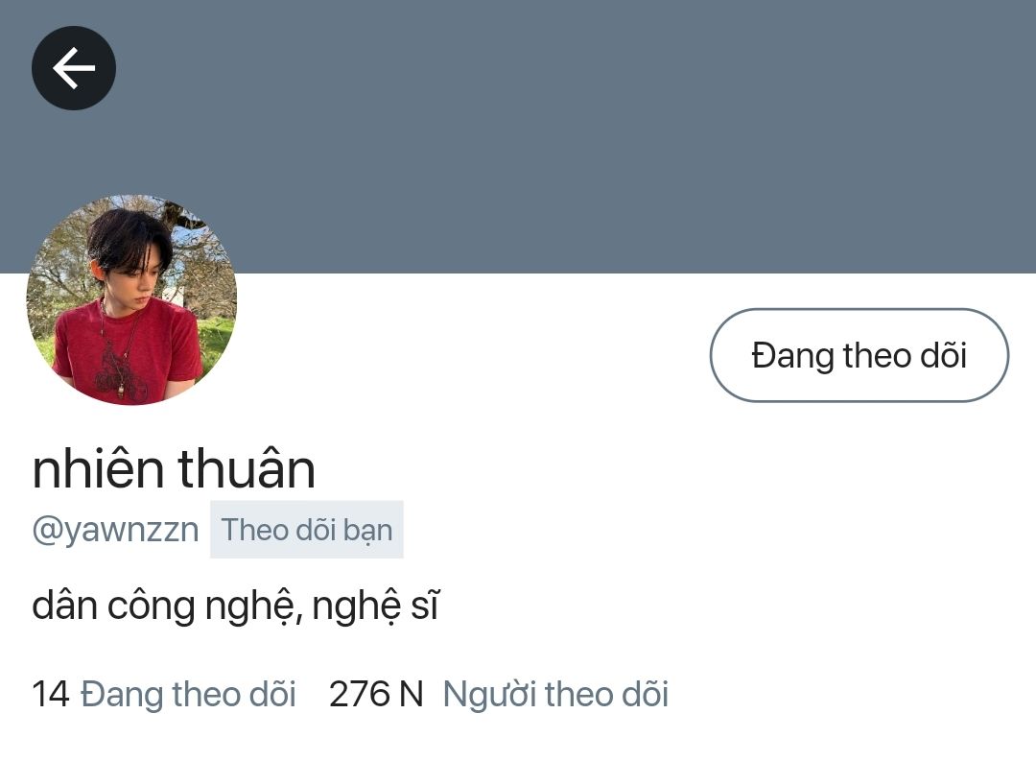The height and width of the screenshot is (761, 1036).
Task: Go back using the left arrow icon
Action: [x=73, y=68]
